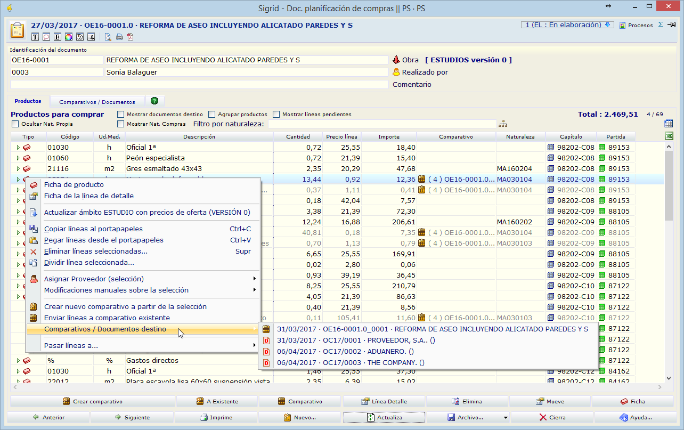Click the A Existente button
Viewport: 684px width, 430px height.
217,401
